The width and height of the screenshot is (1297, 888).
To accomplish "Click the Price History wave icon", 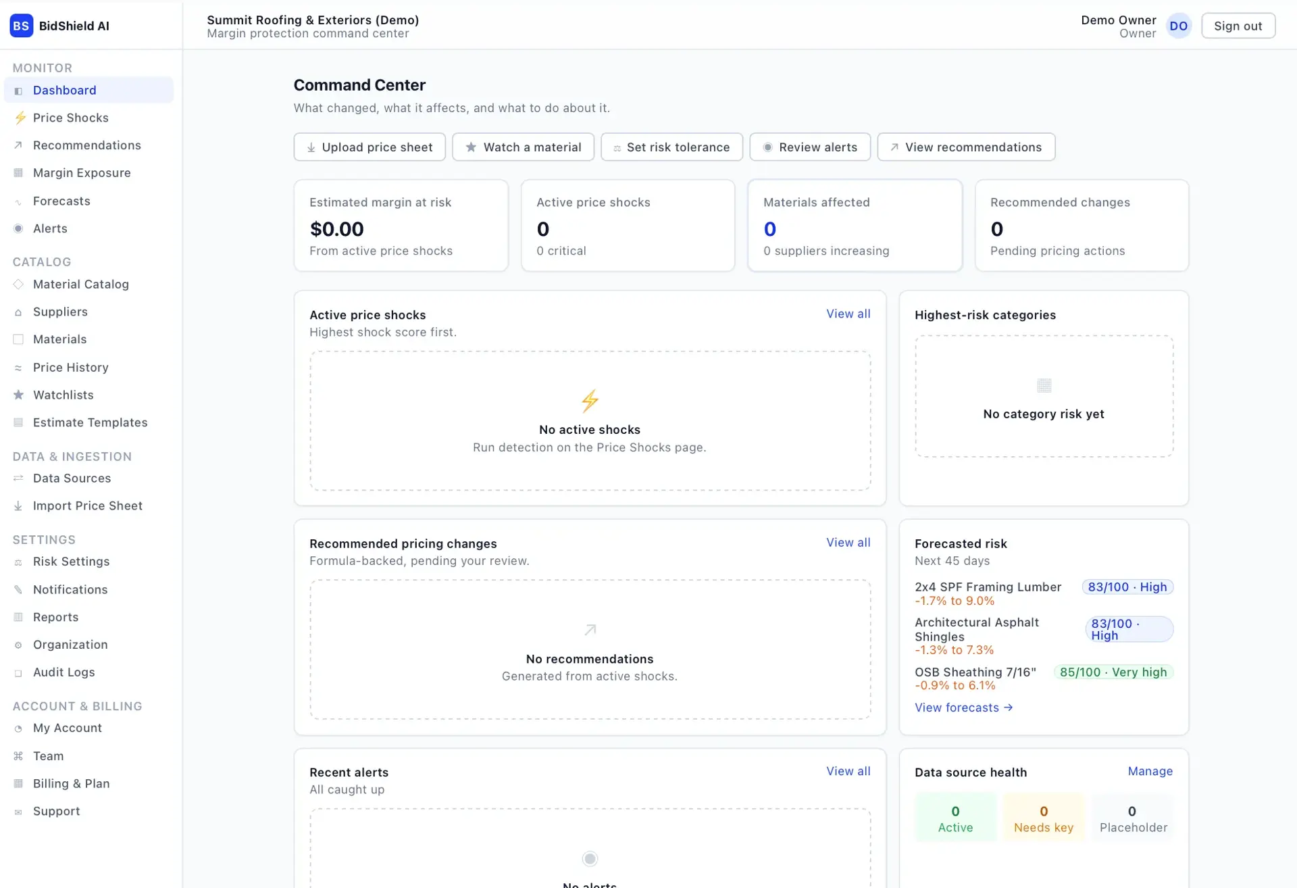I will click(18, 368).
